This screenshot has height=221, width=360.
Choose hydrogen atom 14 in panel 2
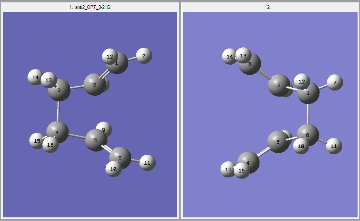229,57
